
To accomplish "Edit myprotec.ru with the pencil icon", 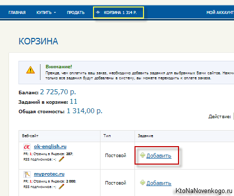I will (61, 187).
